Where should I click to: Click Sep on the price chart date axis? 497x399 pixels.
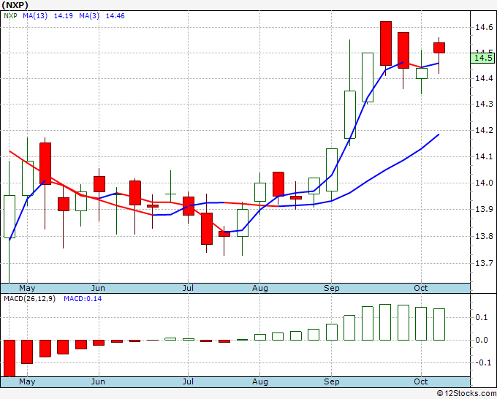(x=332, y=288)
